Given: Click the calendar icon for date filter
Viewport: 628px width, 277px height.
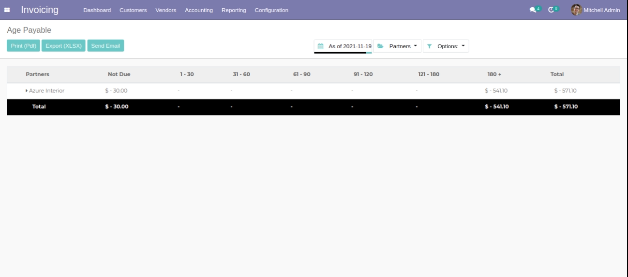Looking at the screenshot, I should [x=320, y=46].
